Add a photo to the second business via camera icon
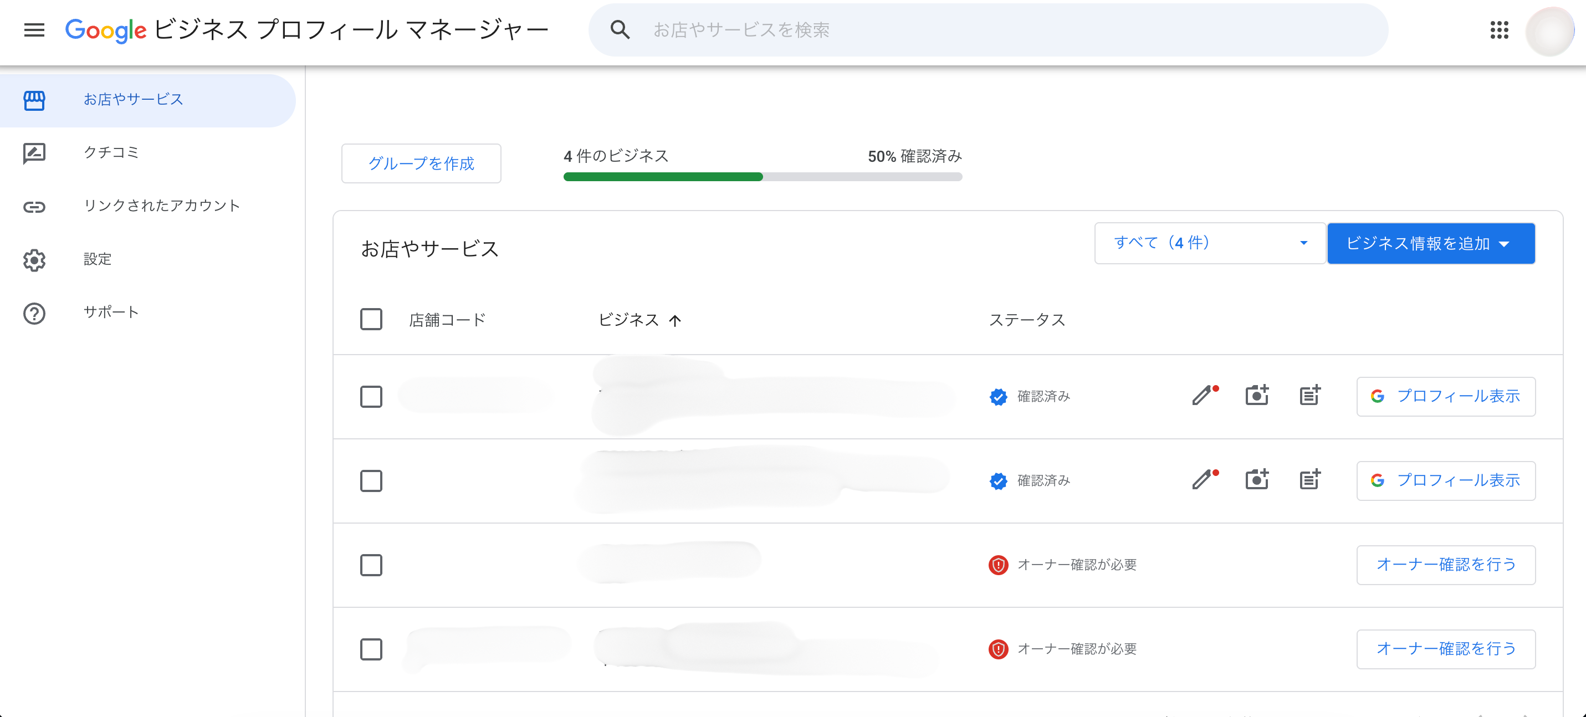 click(x=1257, y=480)
